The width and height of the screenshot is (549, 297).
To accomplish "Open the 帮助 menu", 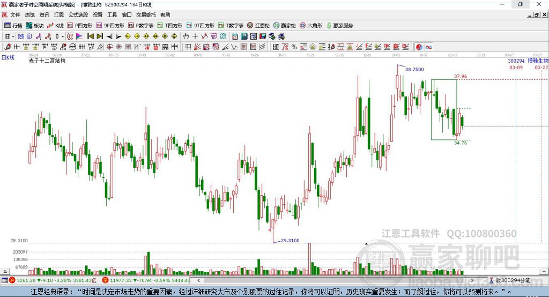I will pos(165,14).
